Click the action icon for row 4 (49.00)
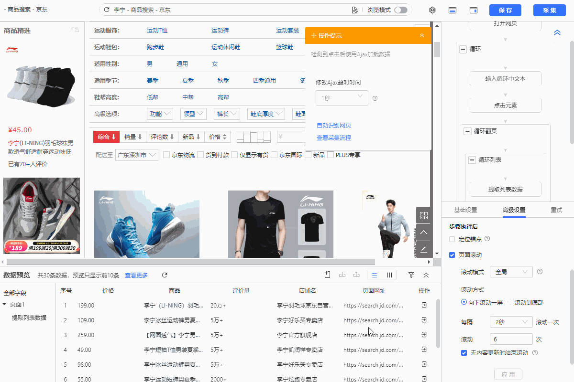This screenshot has height=382, width=574. [x=424, y=350]
